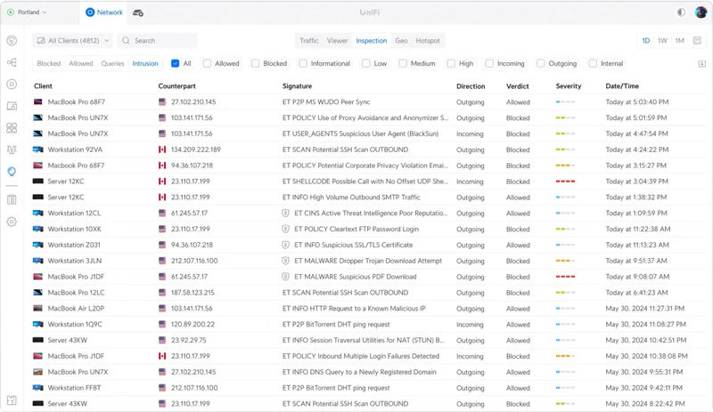
Task: Open the dashboard icon in sidebar
Action: coord(12,41)
